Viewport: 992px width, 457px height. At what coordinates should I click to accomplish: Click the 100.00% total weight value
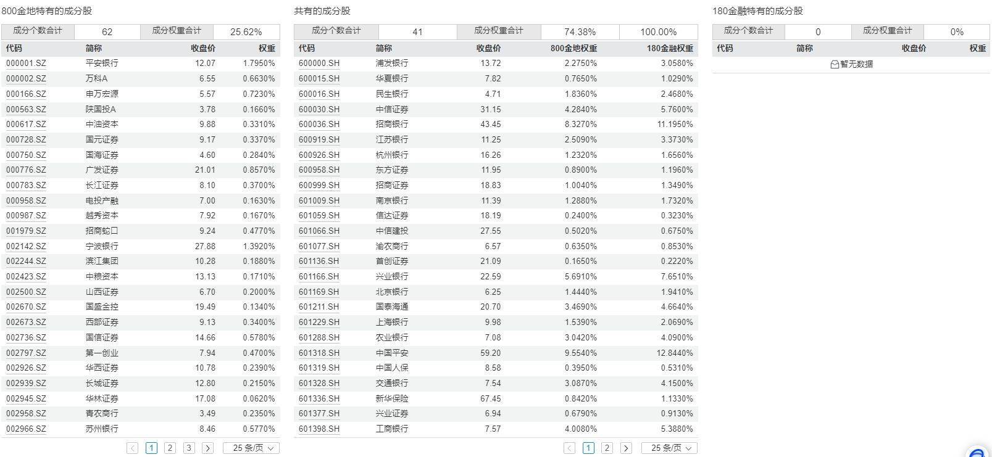point(659,32)
